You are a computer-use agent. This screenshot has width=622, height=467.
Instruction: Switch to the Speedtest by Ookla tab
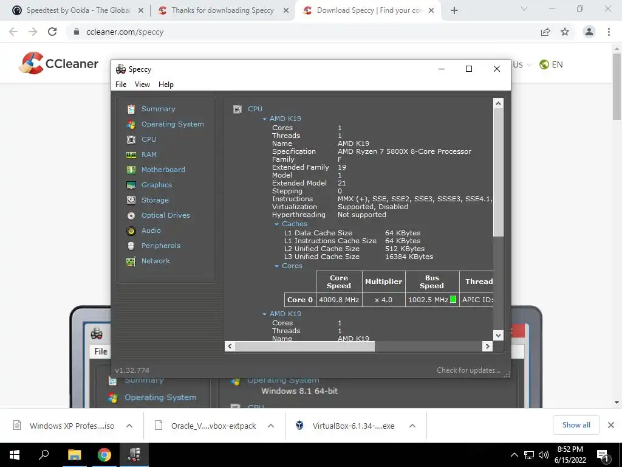point(78,10)
